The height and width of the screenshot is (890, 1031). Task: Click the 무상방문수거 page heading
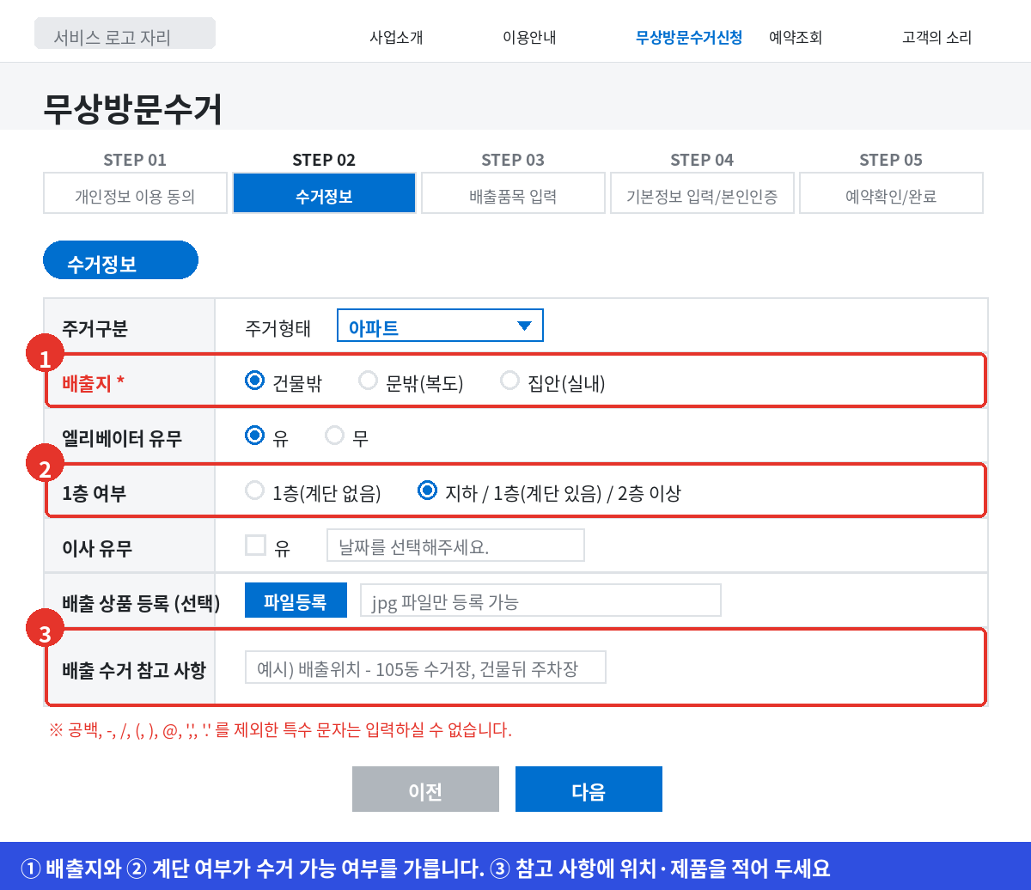point(133,109)
